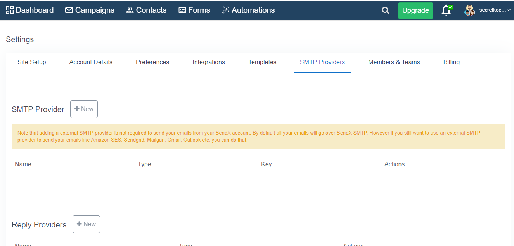Open search with the magnifier icon
The height and width of the screenshot is (246, 514).
point(385,10)
